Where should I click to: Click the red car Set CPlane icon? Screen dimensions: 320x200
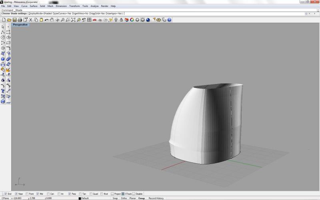(x=94, y=20)
